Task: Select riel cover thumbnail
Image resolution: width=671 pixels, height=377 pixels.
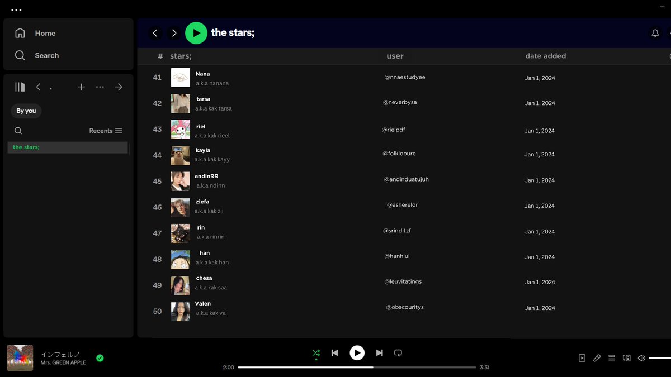Action: (181, 130)
